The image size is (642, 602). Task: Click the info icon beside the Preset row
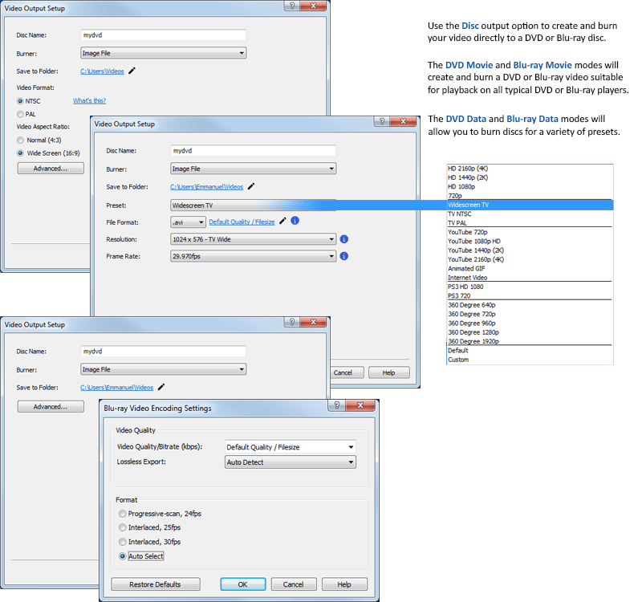point(295,222)
